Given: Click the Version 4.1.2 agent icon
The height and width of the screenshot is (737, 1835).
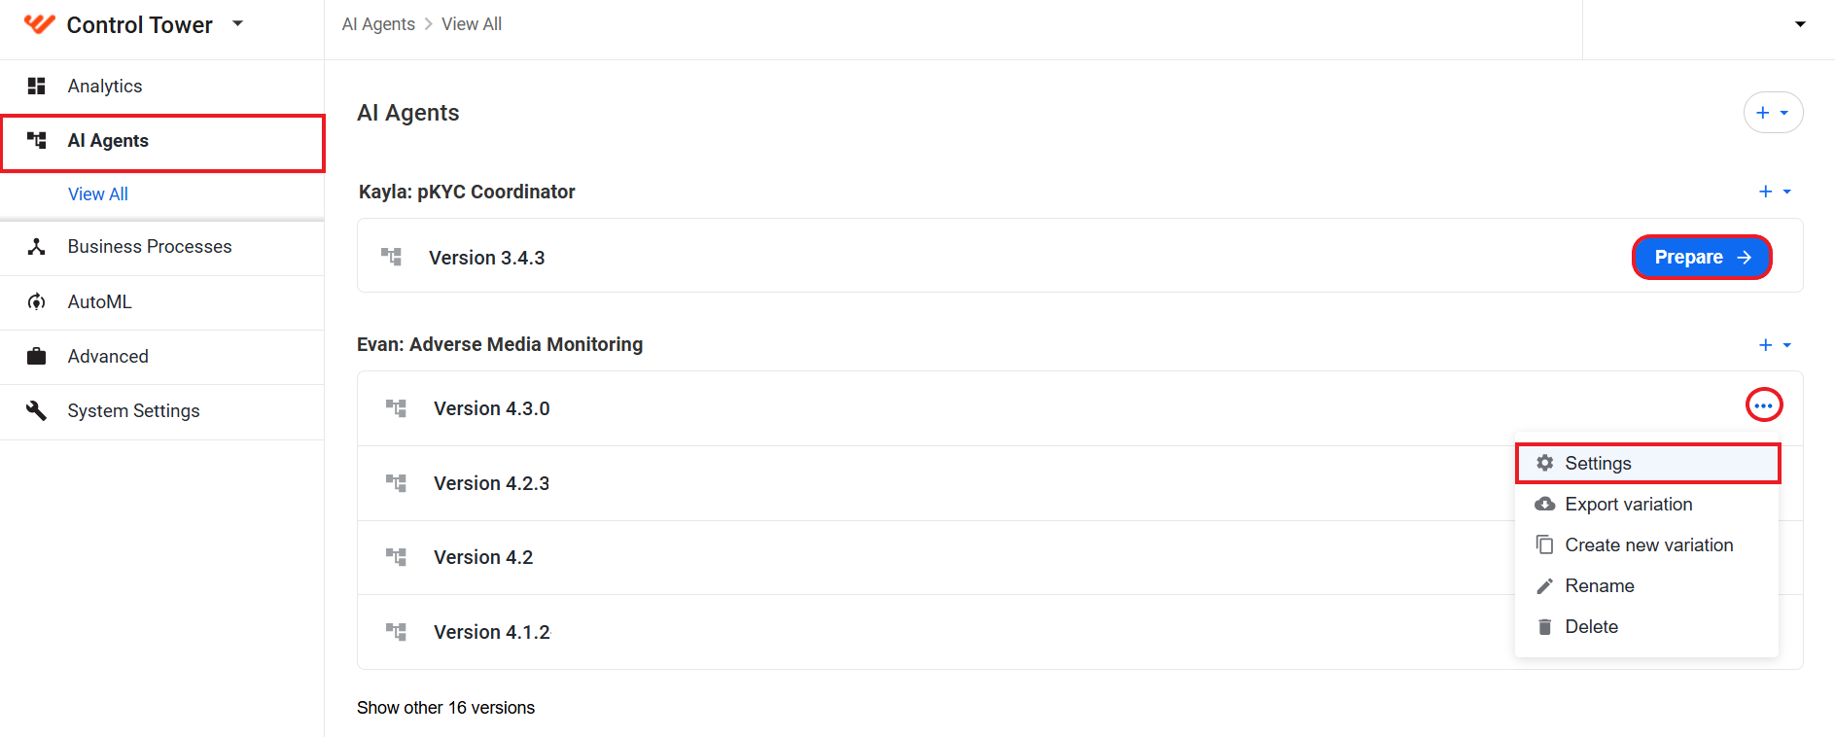Looking at the screenshot, I should pyautogui.click(x=396, y=632).
